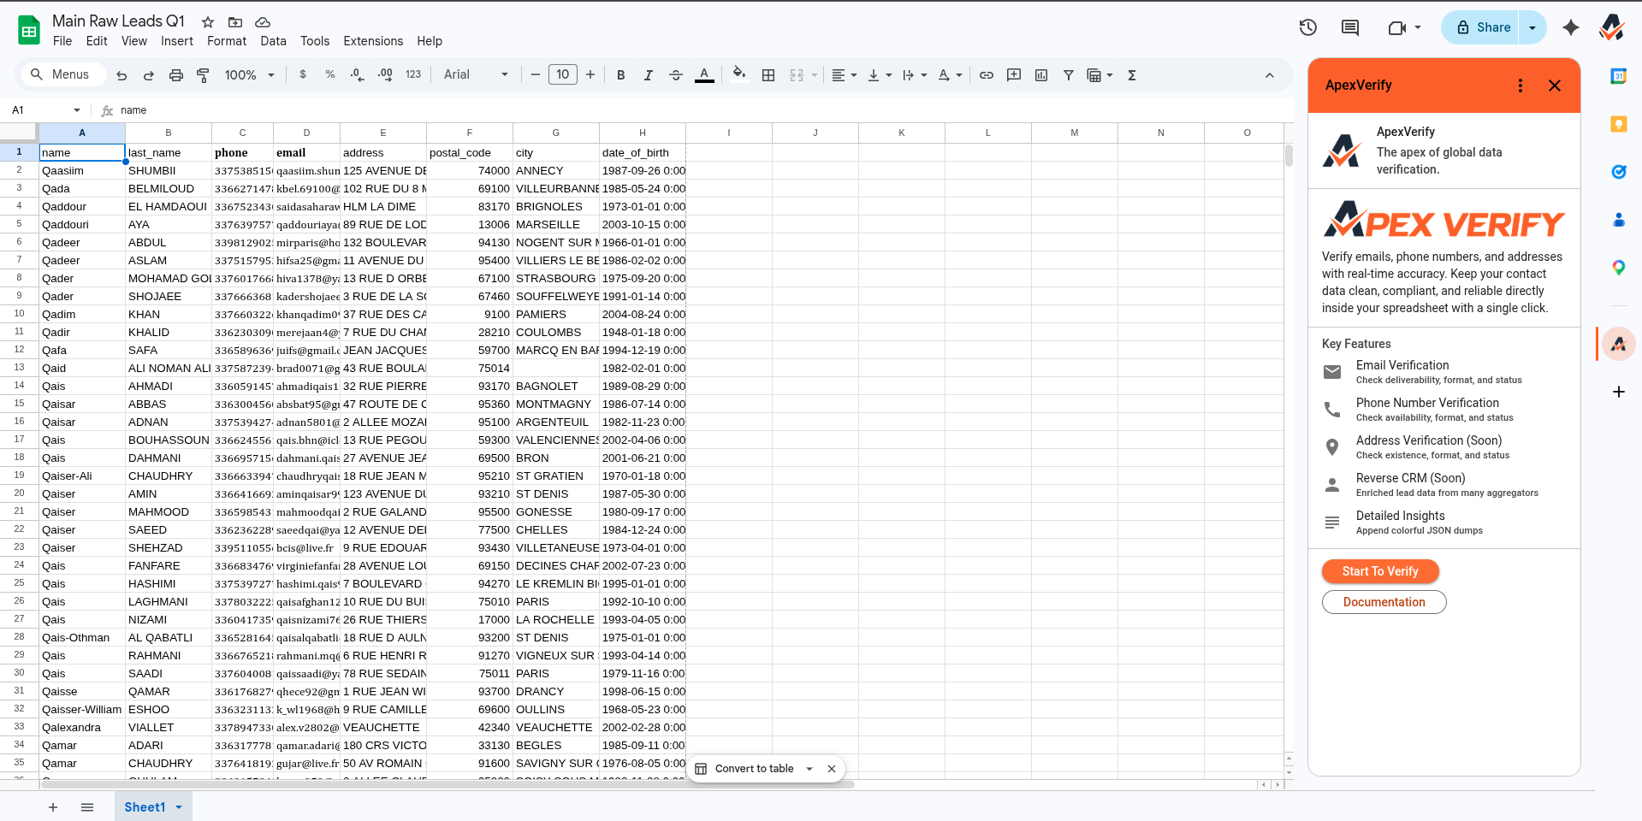Viewport: 1642px width, 821px height.
Task: Open the fill color picker
Action: click(x=739, y=75)
